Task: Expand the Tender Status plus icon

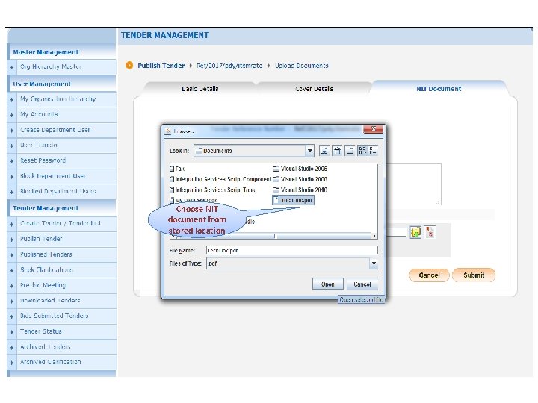Action: 12,332
